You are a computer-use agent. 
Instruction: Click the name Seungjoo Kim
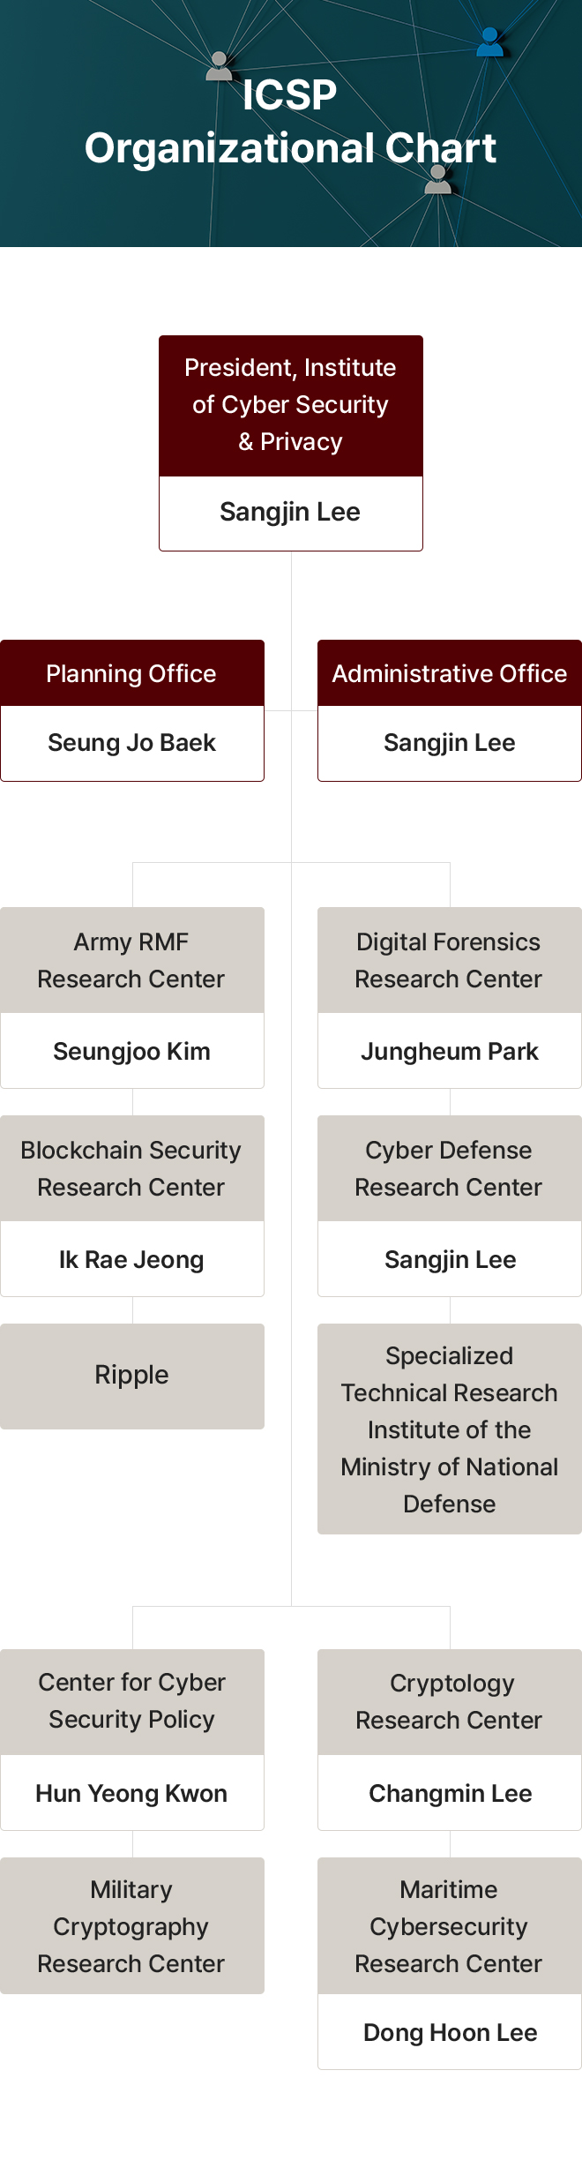point(131,1051)
